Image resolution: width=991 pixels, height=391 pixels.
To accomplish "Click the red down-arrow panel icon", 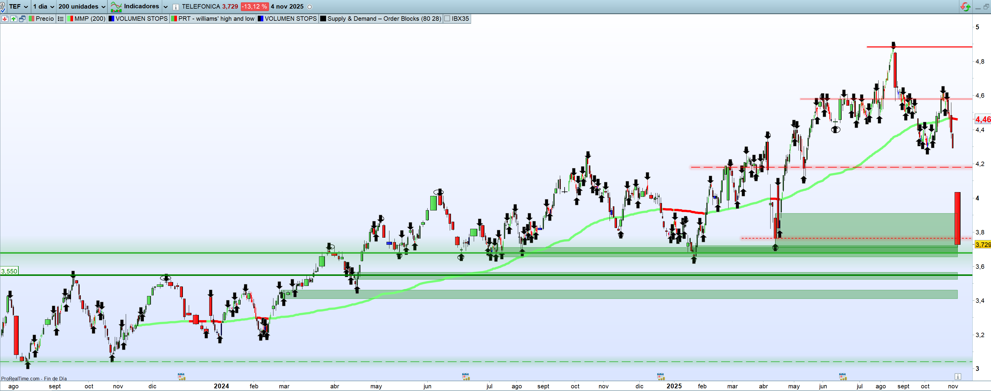I will click(x=5, y=18).
